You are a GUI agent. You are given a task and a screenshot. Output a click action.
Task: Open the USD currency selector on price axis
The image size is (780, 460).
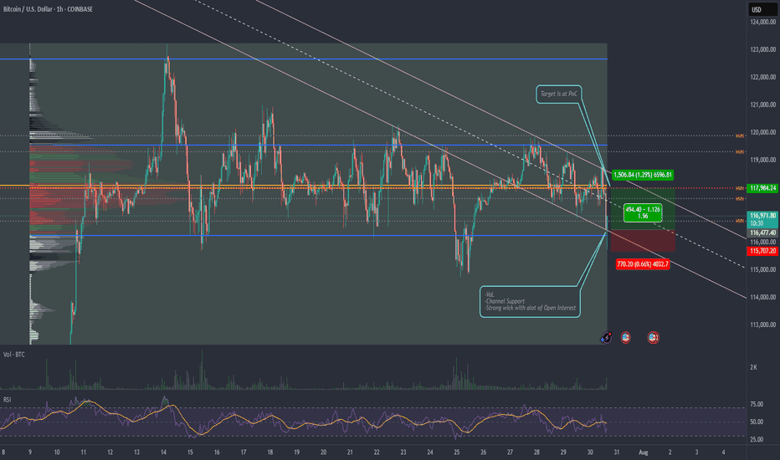click(762, 9)
